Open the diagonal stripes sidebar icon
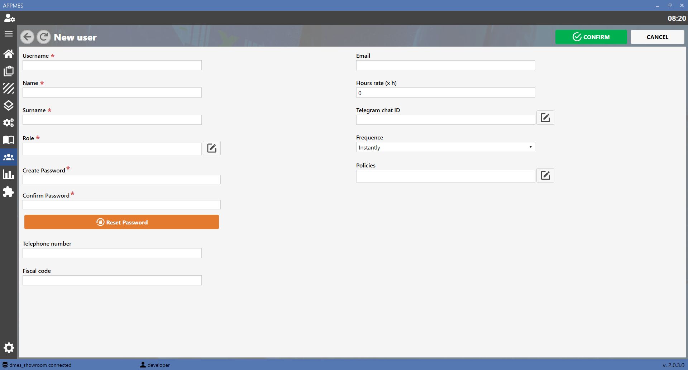Screen dimensions: 688x370 9,88
